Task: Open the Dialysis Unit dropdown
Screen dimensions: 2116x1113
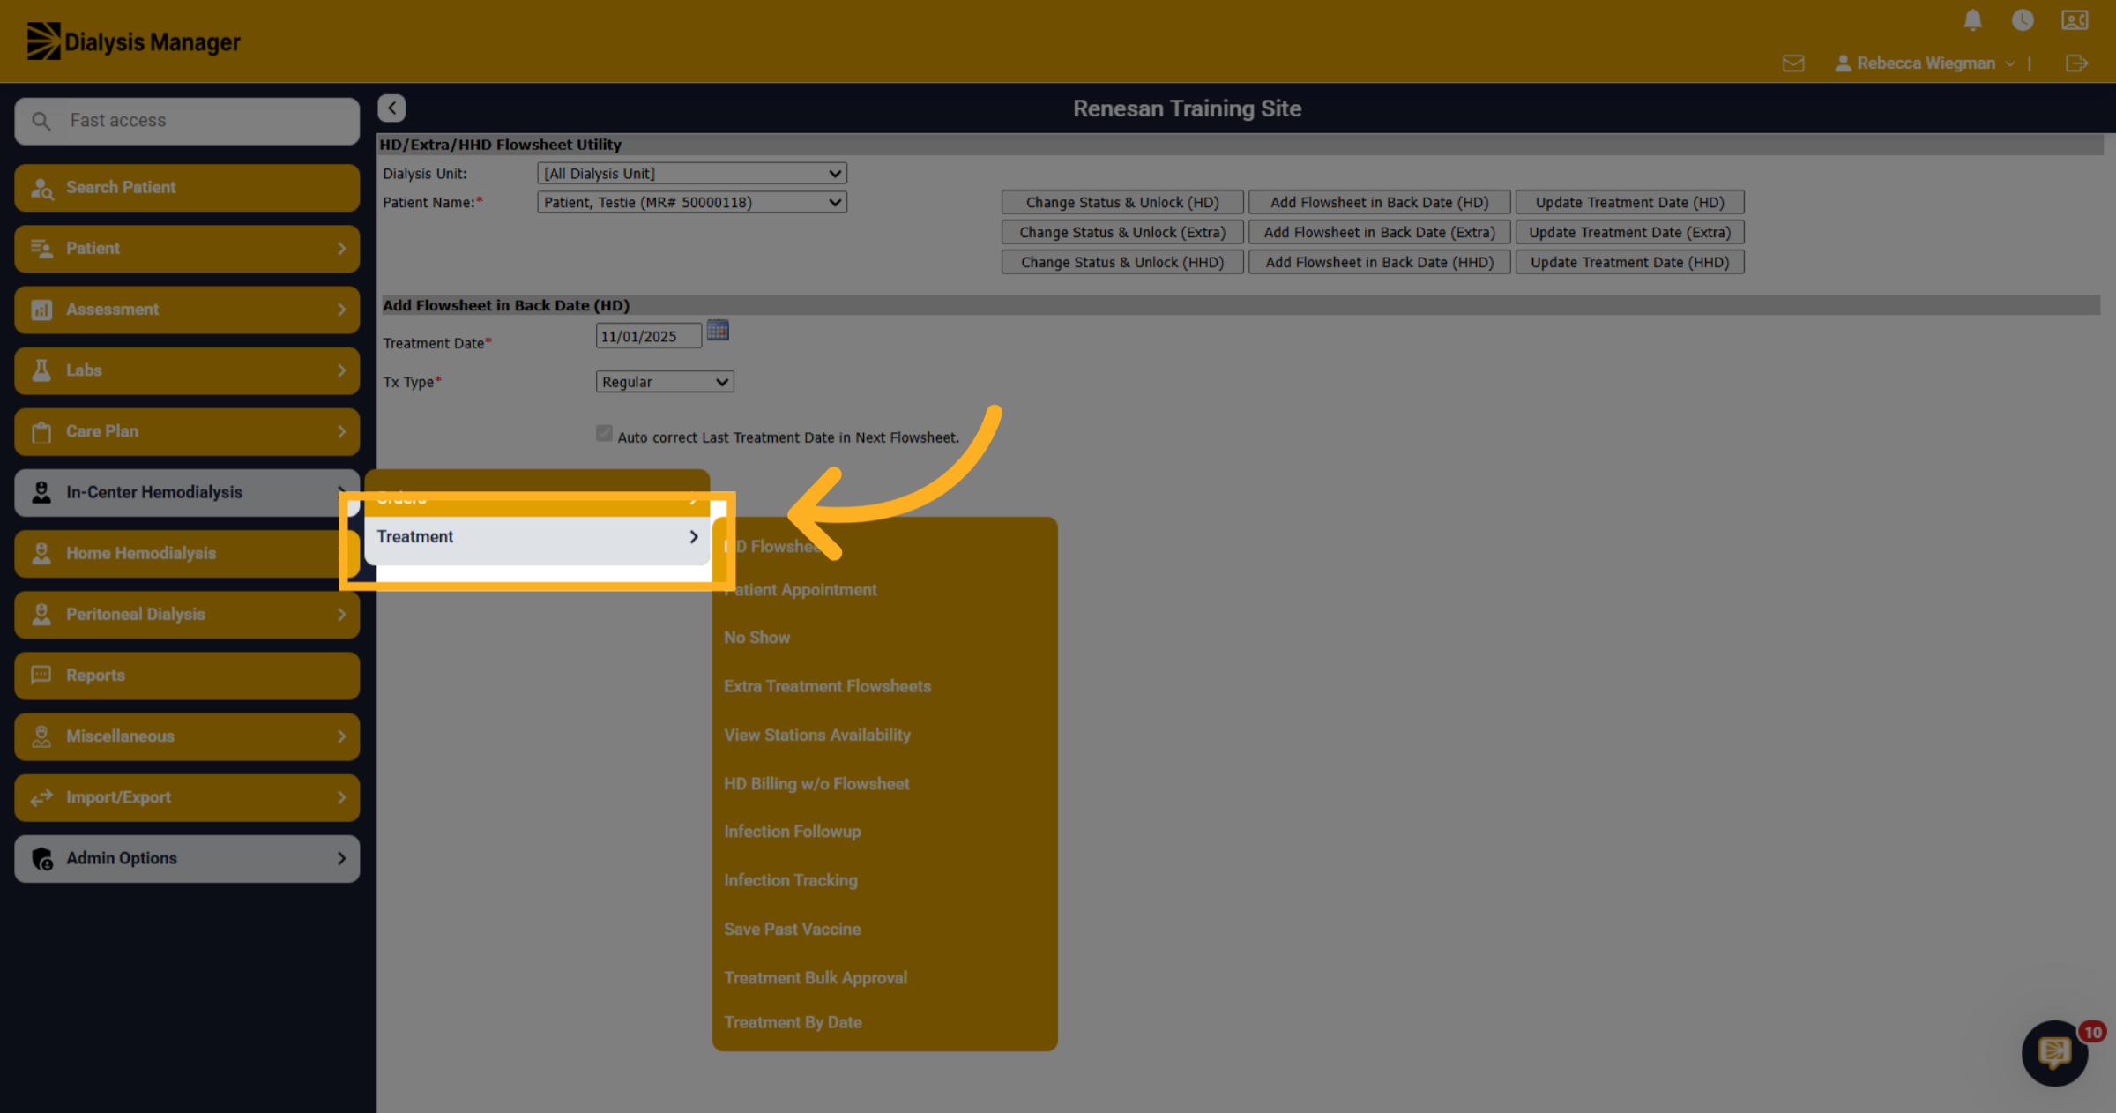Action: pyautogui.click(x=692, y=174)
